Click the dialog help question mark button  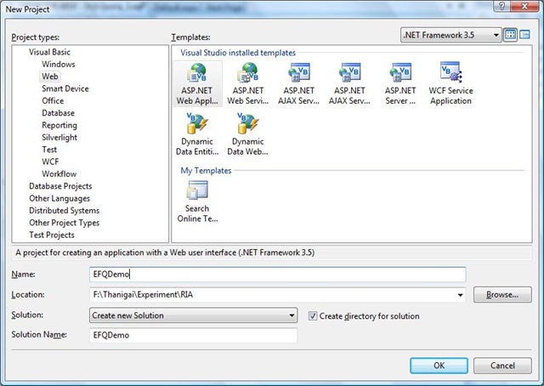point(502,6)
